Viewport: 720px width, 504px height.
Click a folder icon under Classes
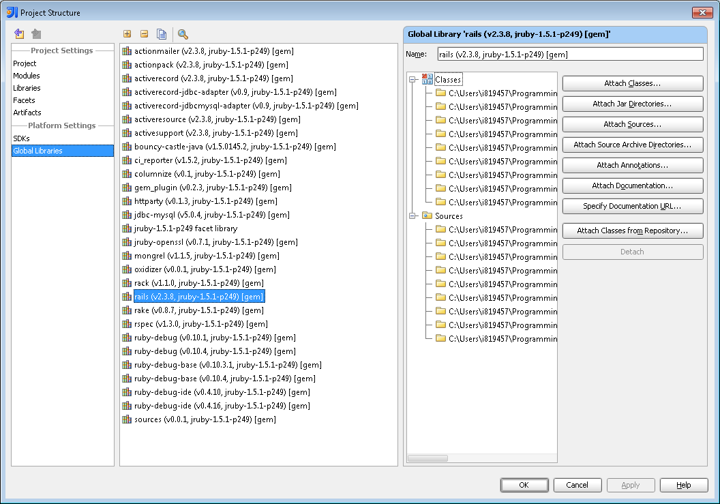pos(440,93)
